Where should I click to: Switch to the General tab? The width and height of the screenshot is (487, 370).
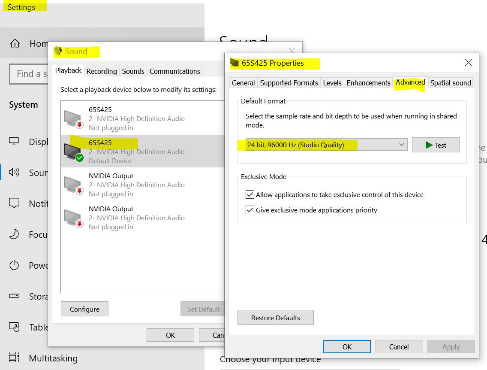tap(243, 83)
